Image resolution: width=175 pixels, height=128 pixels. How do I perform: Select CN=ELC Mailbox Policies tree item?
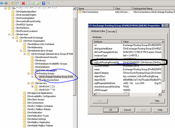click(39, 109)
